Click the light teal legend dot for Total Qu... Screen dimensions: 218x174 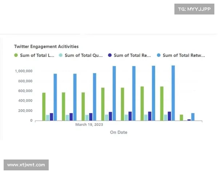pyautogui.click(x=61, y=55)
